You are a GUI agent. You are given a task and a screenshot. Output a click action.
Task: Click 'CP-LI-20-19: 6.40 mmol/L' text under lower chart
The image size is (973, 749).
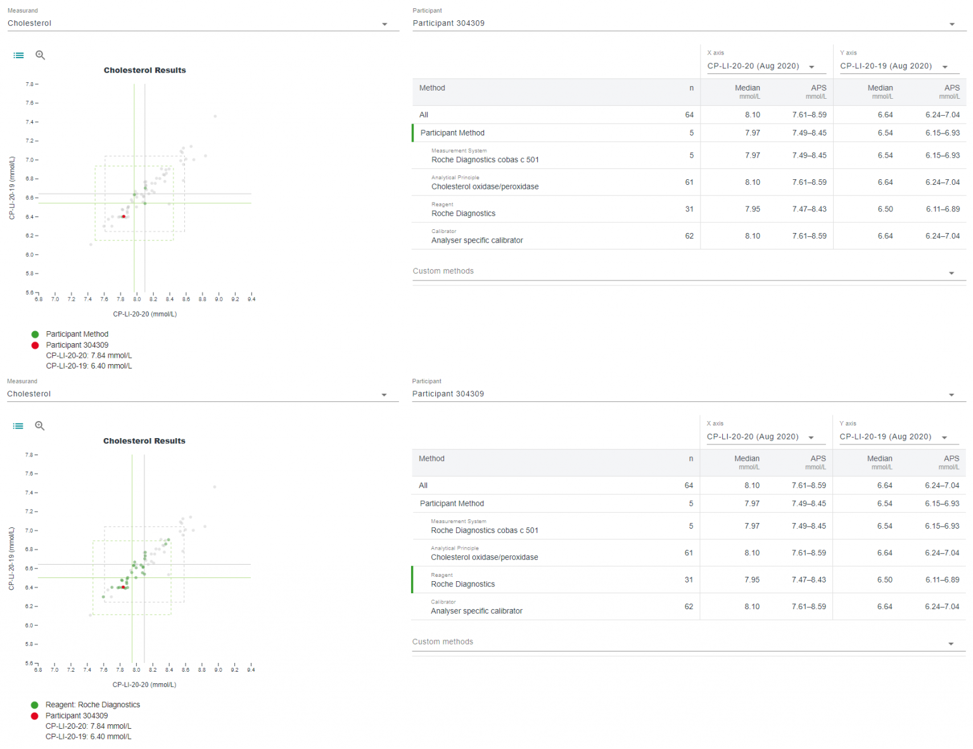89,736
